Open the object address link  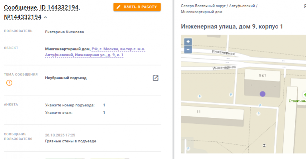95,52
